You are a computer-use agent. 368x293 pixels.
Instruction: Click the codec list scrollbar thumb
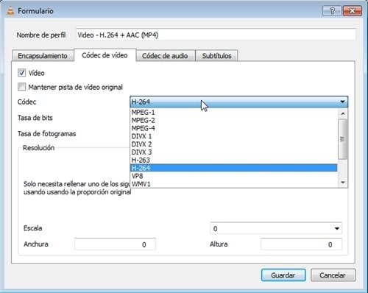point(342,139)
